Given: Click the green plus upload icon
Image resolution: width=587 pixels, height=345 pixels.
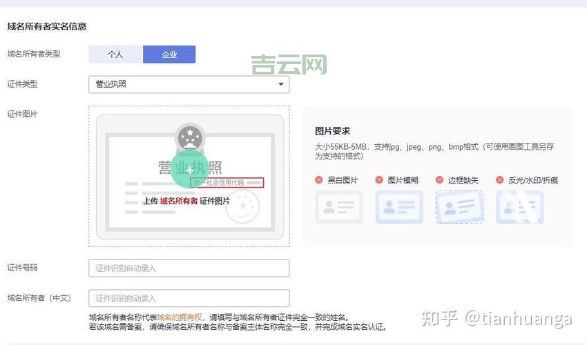Looking at the screenshot, I should point(190,170).
